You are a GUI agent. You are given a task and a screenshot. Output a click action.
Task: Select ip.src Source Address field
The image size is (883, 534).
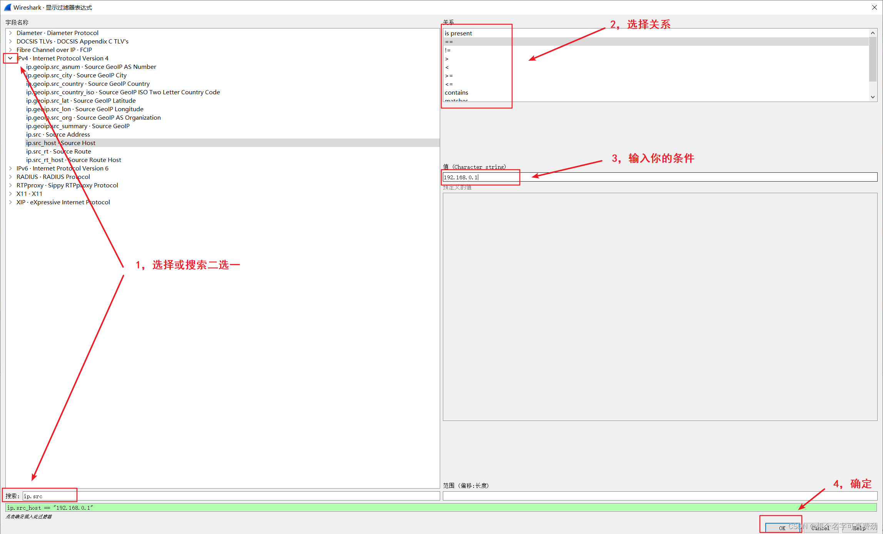(x=232, y=135)
